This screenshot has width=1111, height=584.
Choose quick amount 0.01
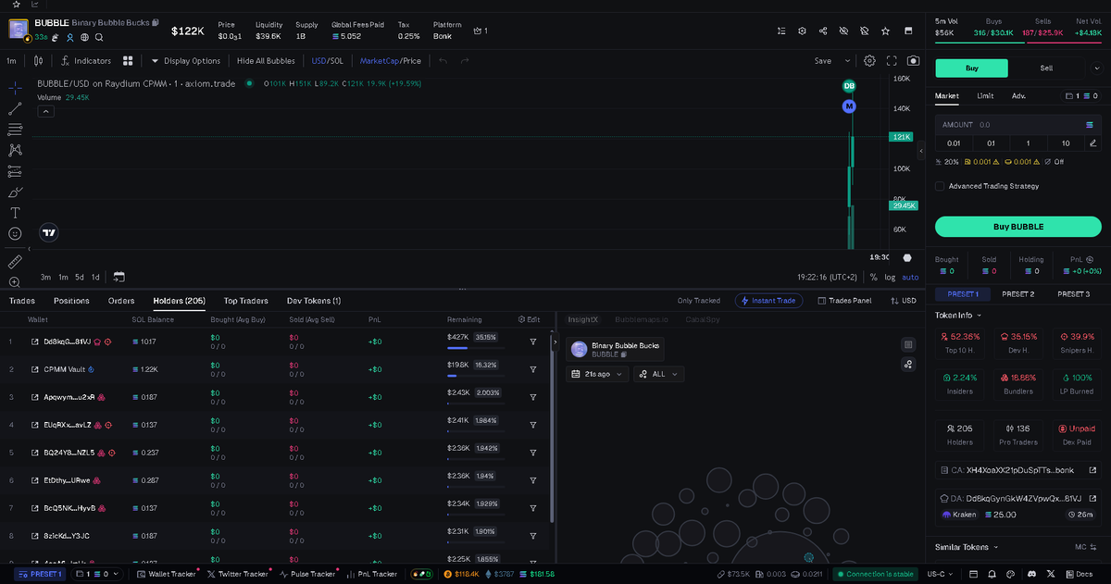(x=954, y=143)
